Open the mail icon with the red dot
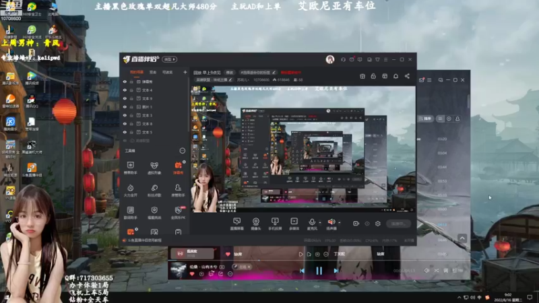The height and width of the screenshot is (303, 539). coord(352,59)
